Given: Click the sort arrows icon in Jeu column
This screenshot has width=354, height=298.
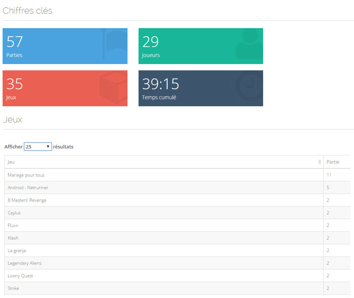Looking at the screenshot, I should [319, 162].
